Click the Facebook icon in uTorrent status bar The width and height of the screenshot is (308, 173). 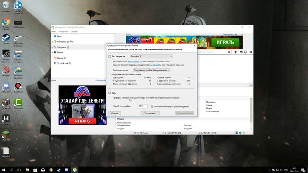[x=237, y=133]
